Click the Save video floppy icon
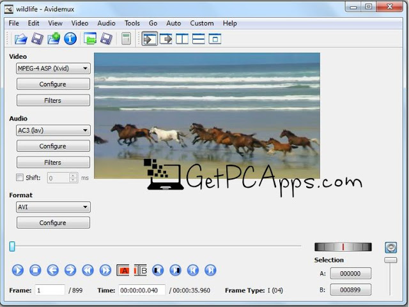Viewport: 409px width, 307px height. 37,39
